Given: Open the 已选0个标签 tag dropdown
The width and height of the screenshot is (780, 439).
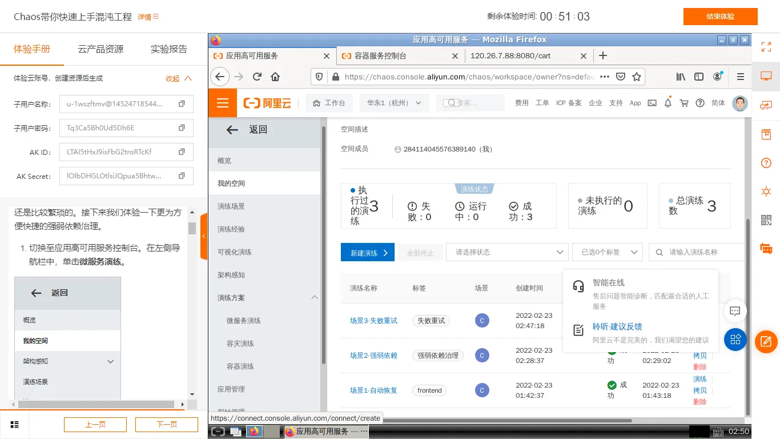Looking at the screenshot, I should click(x=608, y=252).
